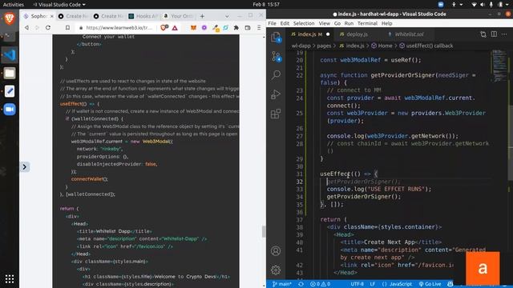Open the browser tab search dropdown
This screenshot has width=513, height=288.
pyautogui.click(x=227, y=16)
